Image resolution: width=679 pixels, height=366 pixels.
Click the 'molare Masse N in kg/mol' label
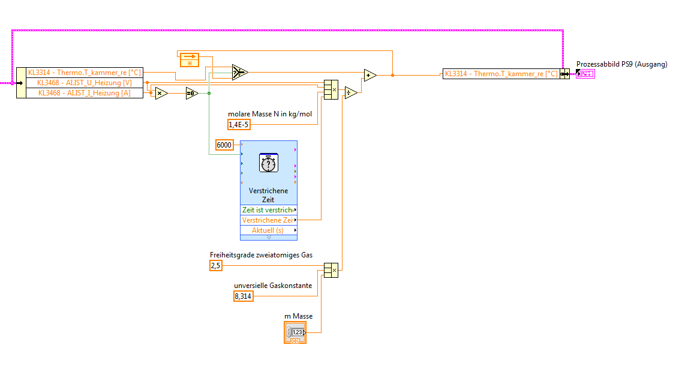coord(270,114)
